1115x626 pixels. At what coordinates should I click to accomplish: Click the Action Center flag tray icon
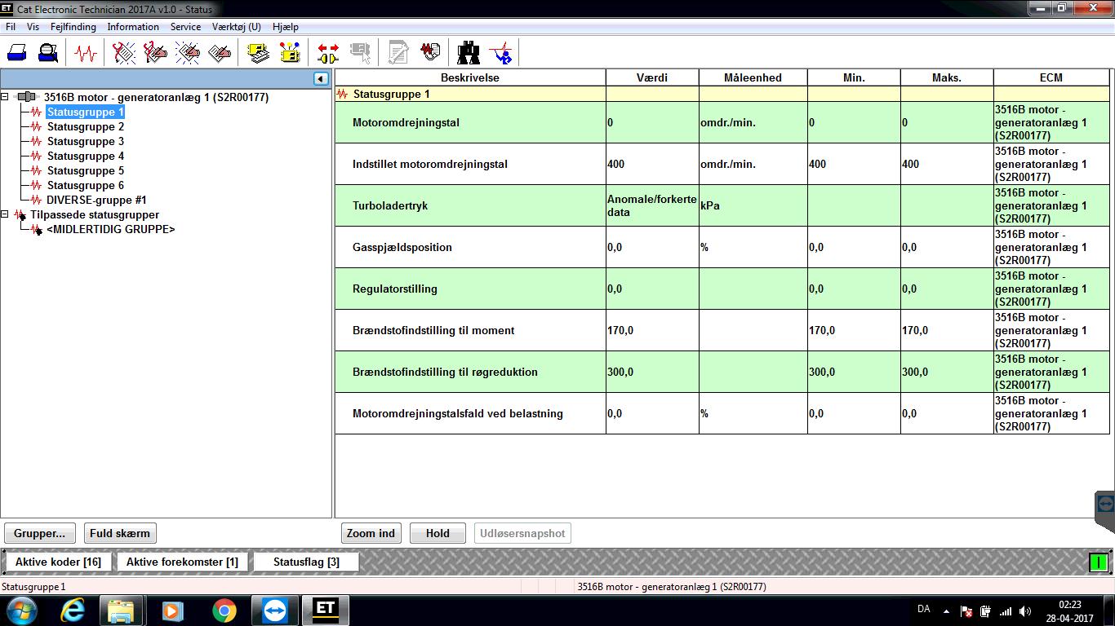tap(966, 611)
